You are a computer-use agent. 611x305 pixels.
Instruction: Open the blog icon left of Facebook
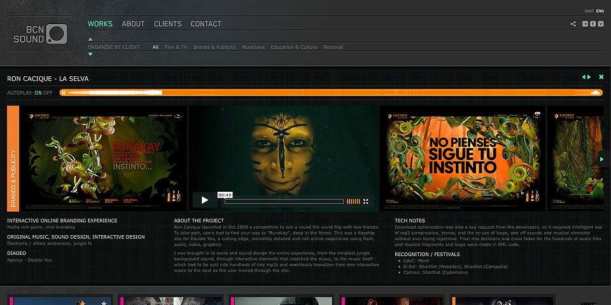(x=585, y=24)
